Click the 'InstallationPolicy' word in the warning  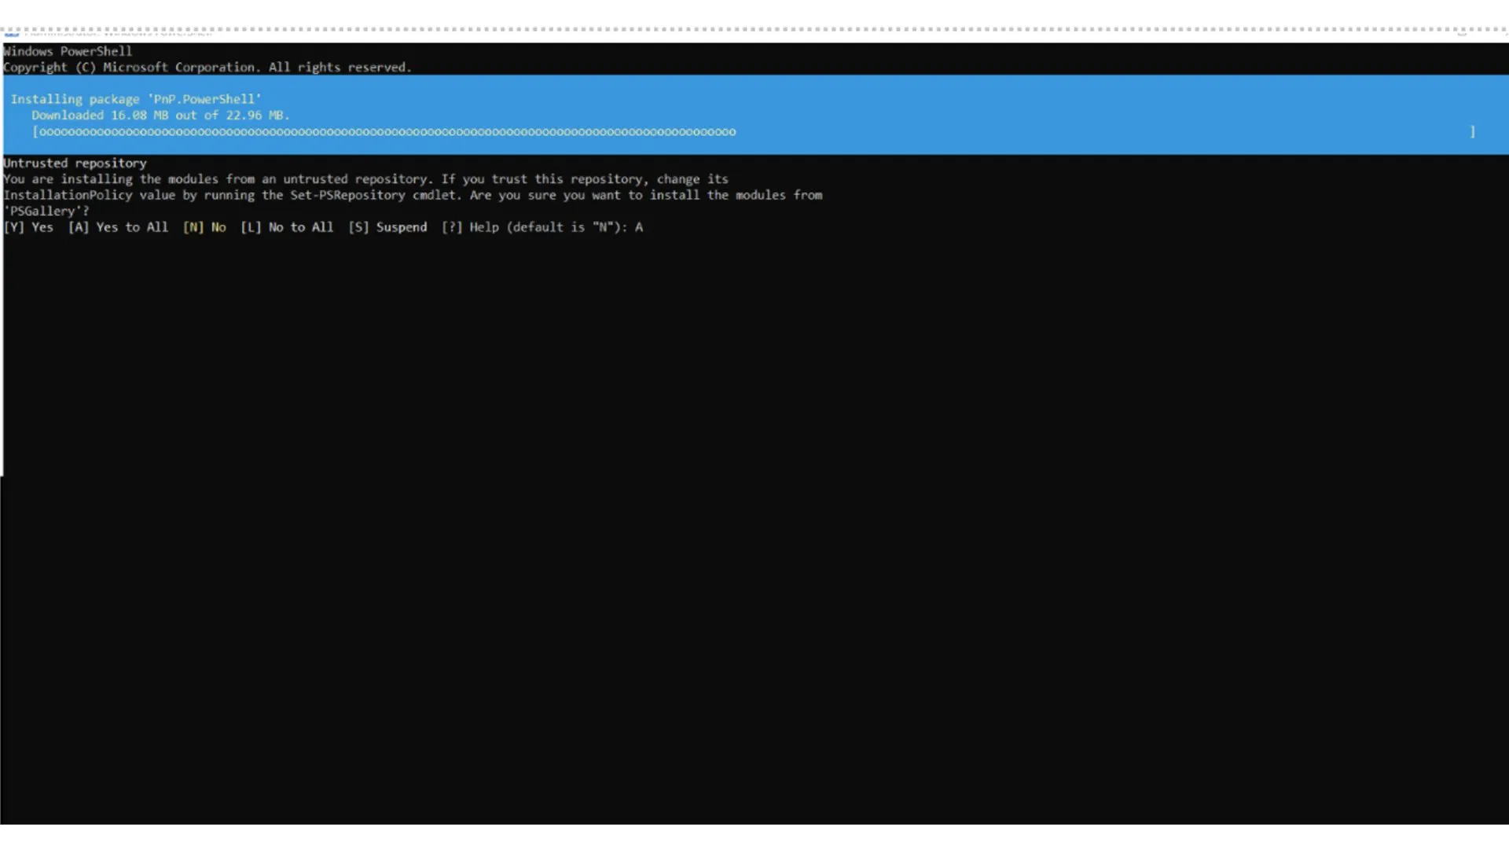tap(68, 195)
